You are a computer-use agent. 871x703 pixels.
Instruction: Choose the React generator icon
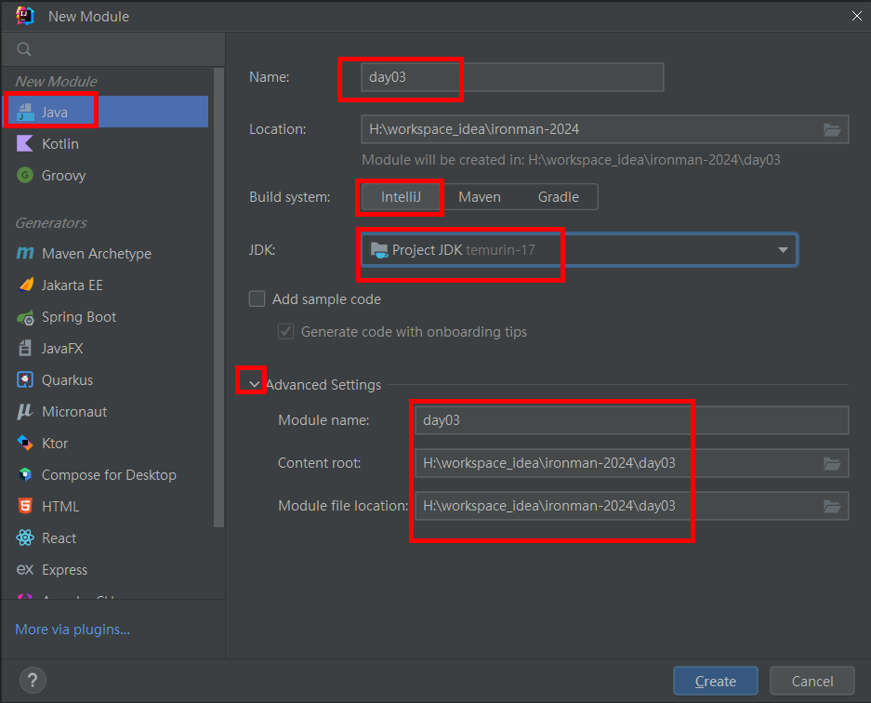tap(25, 538)
